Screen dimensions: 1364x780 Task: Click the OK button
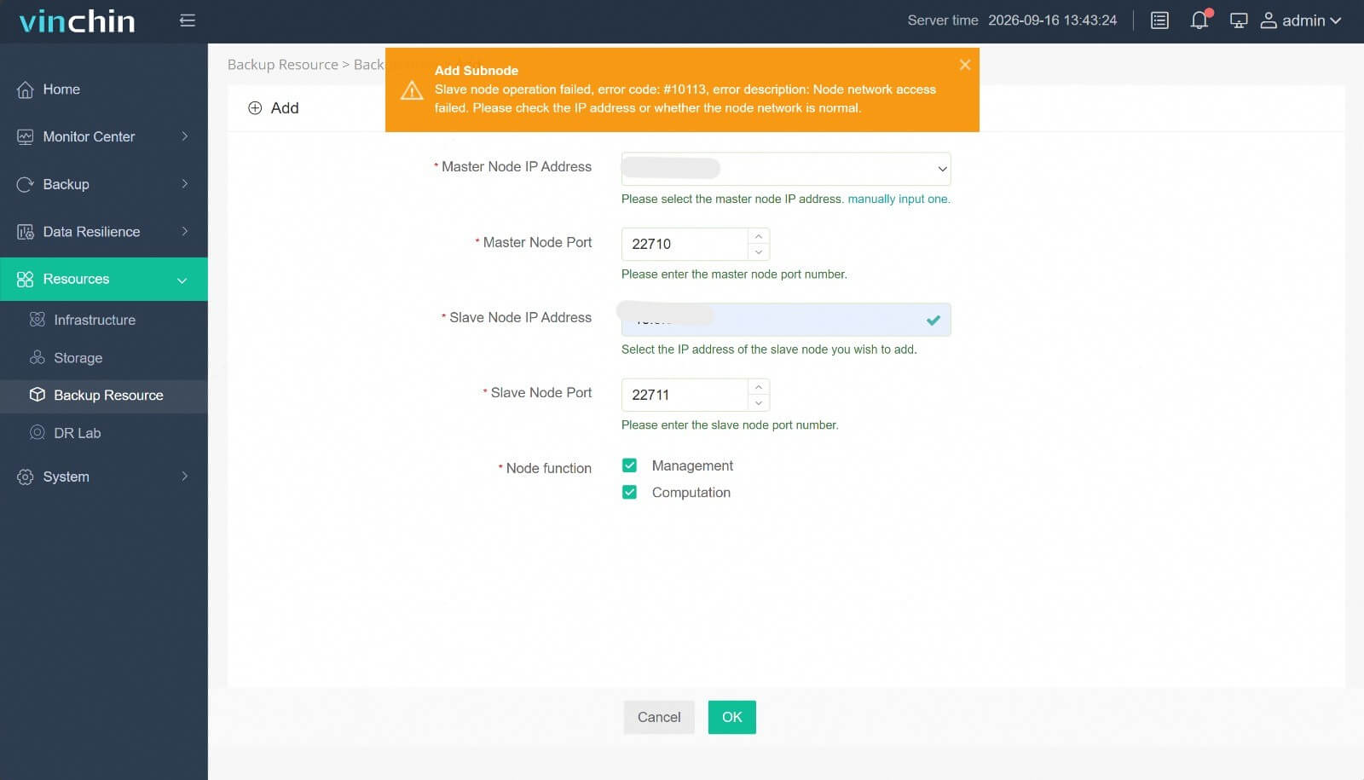click(x=732, y=718)
